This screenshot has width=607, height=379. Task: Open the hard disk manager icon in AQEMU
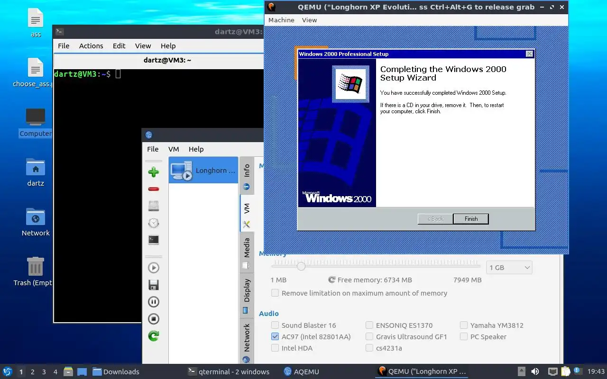(153, 206)
